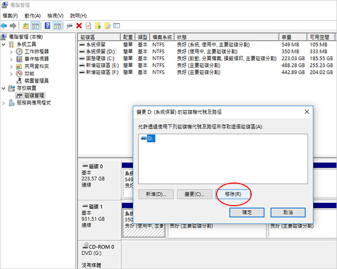Sort by the 檔案系統 column header
The width and height of the screenshot is (337, 269).
click(x=162, y=37)
